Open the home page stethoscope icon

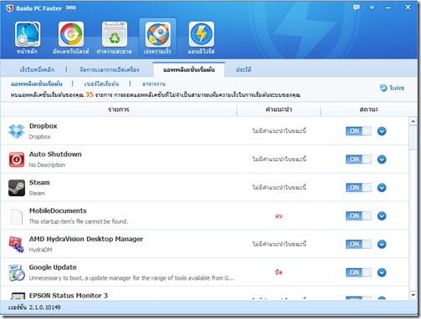(x=28, y=34)
